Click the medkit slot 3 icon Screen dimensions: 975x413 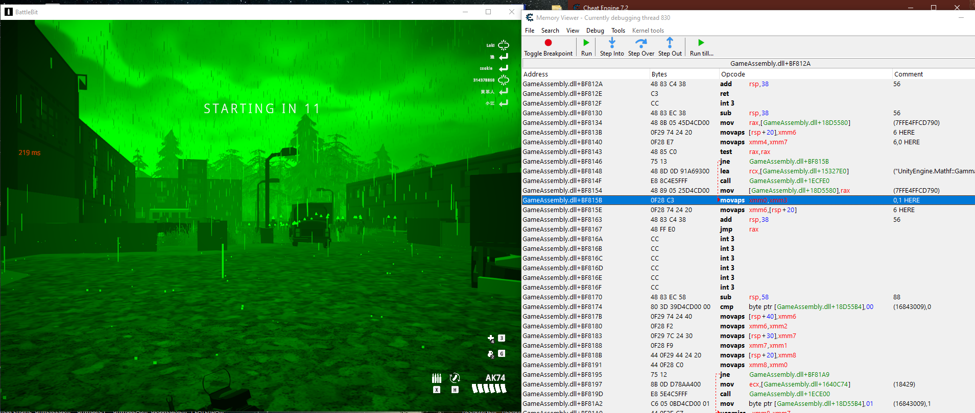[491, 339]
